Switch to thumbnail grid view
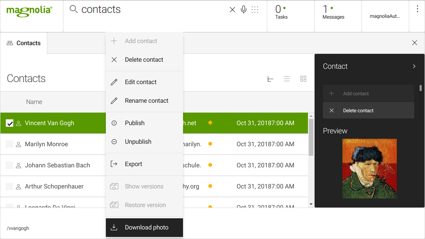This screenshot has width=425, height=239. tap(303, 79)
